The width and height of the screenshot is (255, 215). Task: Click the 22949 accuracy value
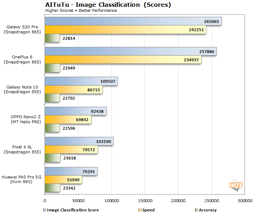pos(69,68)
